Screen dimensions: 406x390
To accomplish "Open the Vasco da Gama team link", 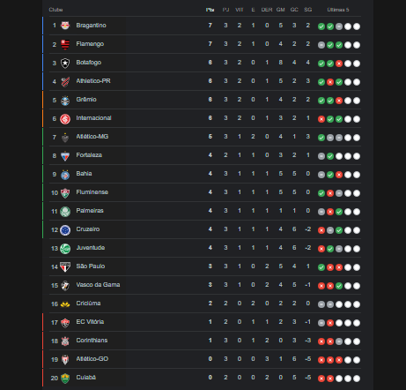I will pos(98,285).
